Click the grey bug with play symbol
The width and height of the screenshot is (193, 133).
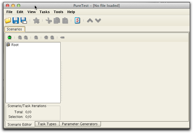click(x=20, y=37)
